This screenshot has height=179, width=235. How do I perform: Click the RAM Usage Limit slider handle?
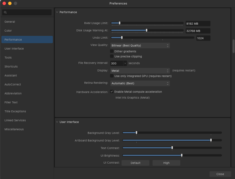tap(119, 23)
